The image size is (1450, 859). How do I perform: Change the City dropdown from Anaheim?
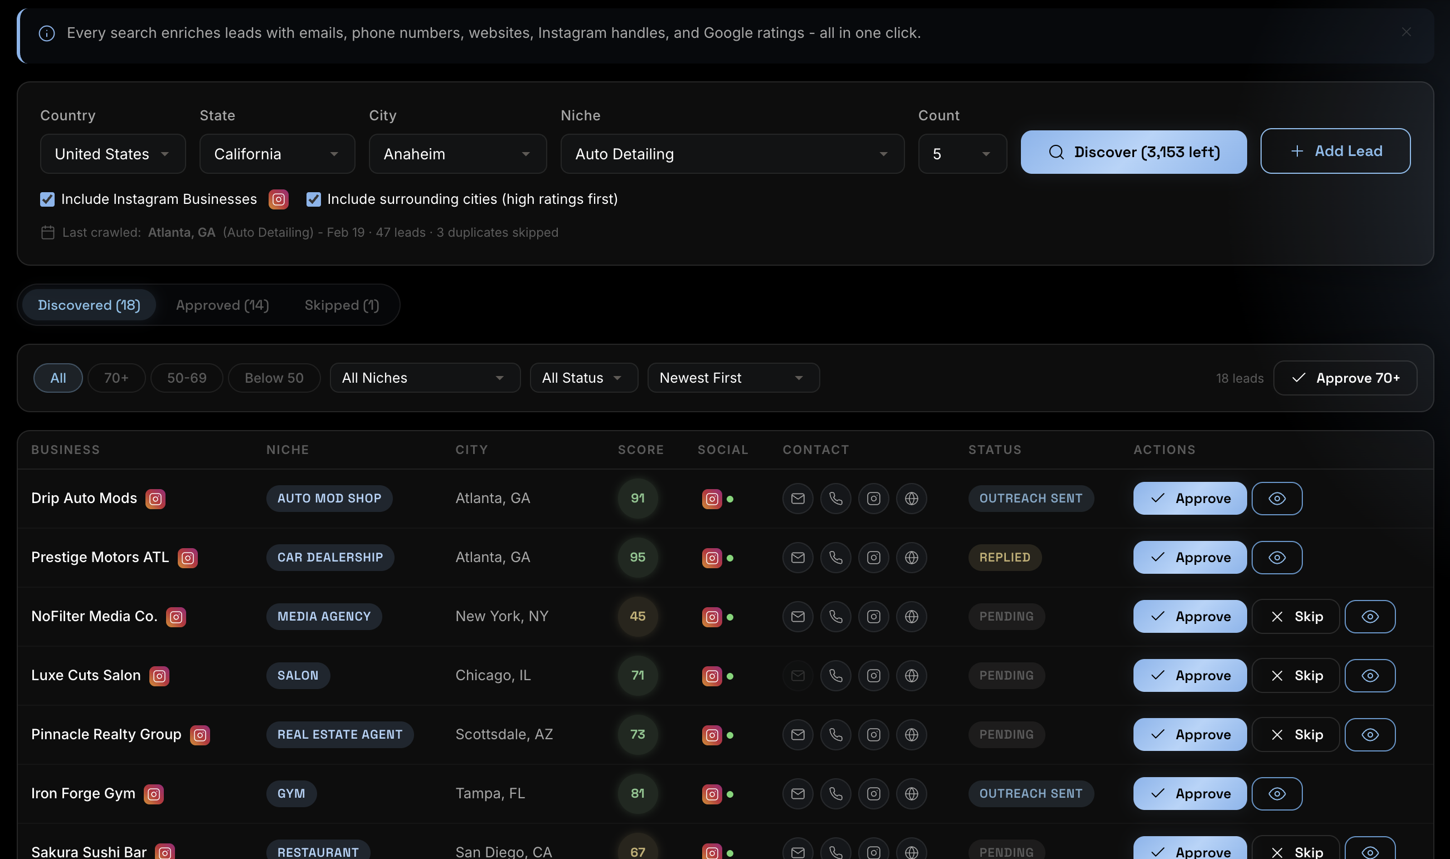(x=457, y=153)
